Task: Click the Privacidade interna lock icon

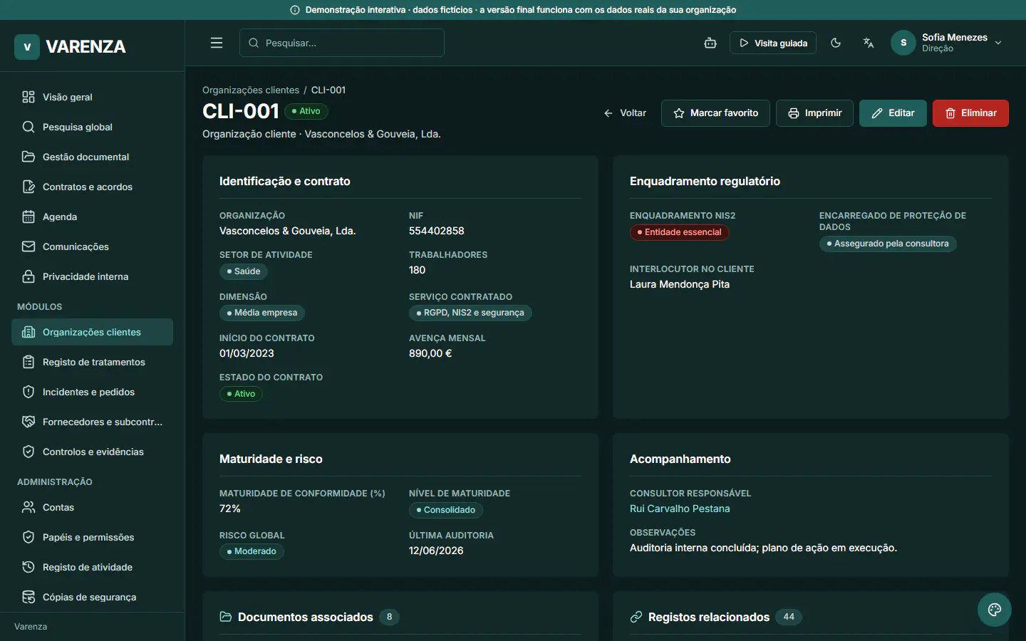Action: [x=28, y=276]
